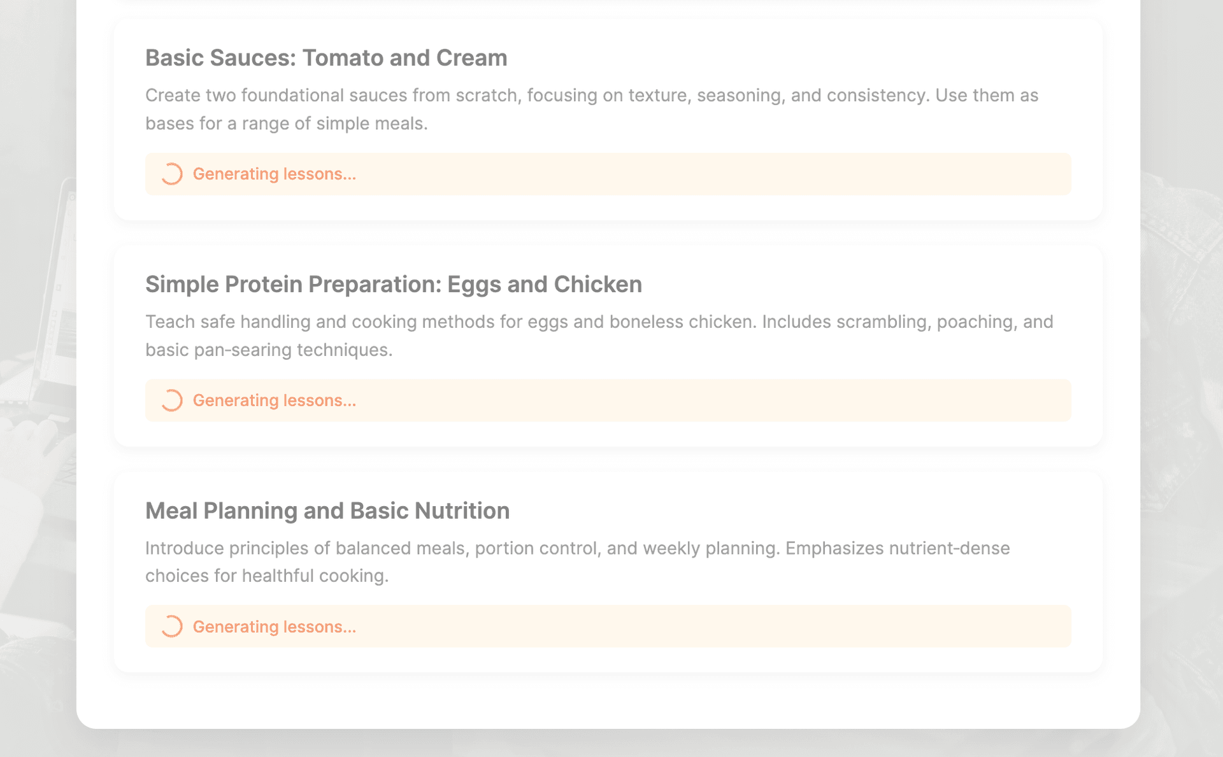Click the loading spinner under Meal Planning
The height and width of the screenshot is (757, 1223).
171,626
